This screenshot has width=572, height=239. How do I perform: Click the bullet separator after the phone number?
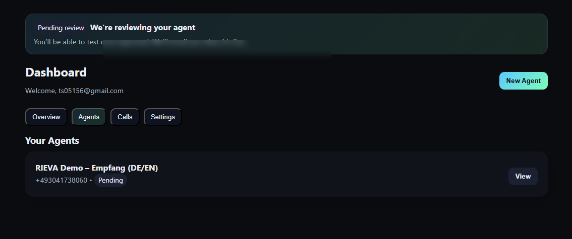[x=91, y=181]
